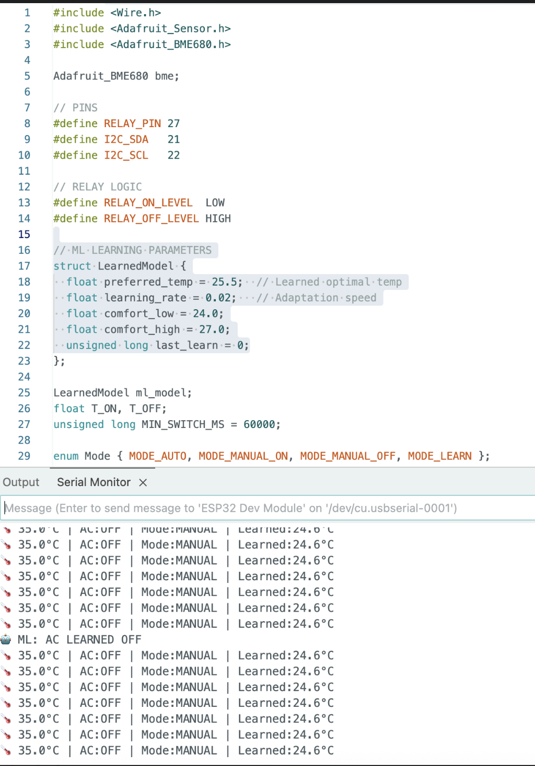Click the float T_ON, T_OFF declaration
Viewport: 535px width, 766px height.
click(110, 408)
